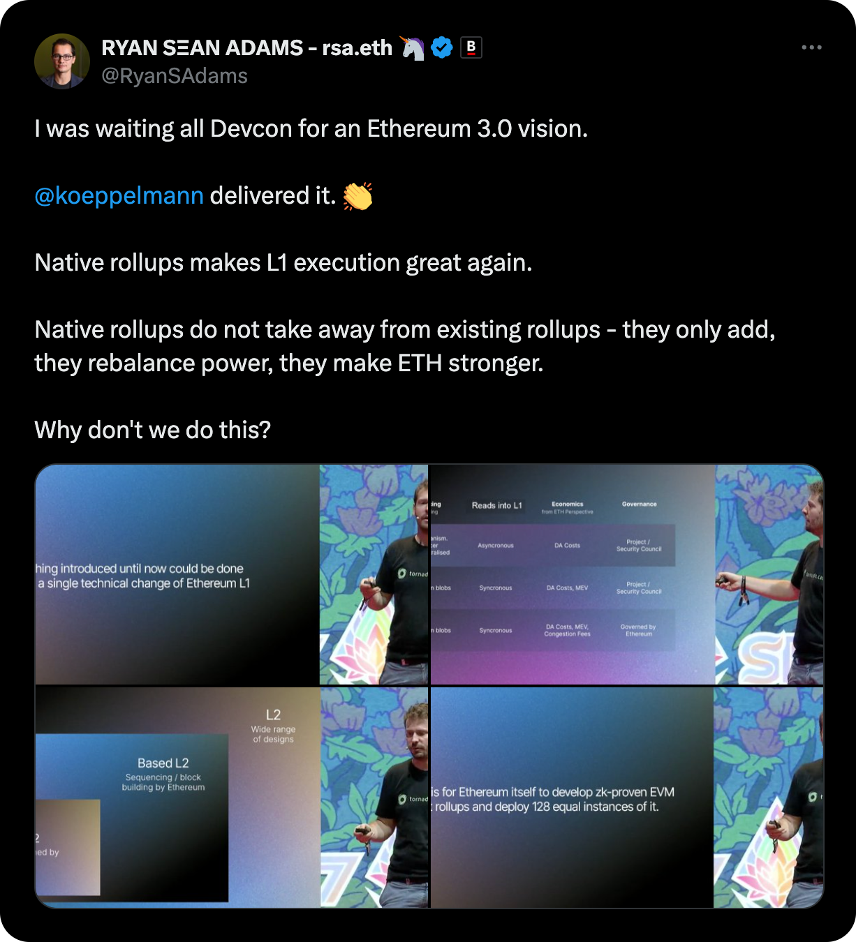Open top-left photo about single technical change
This screenshot has height=942, width=856.
pyautogui.click(x=231, y=574)
